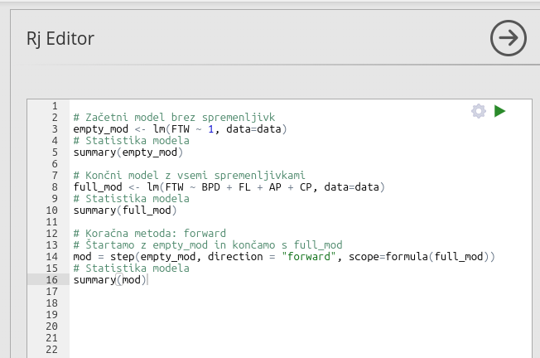Click the comment "# Štartamo z empty_mod" line
This screenshot has width=540, height=358.
208,244
